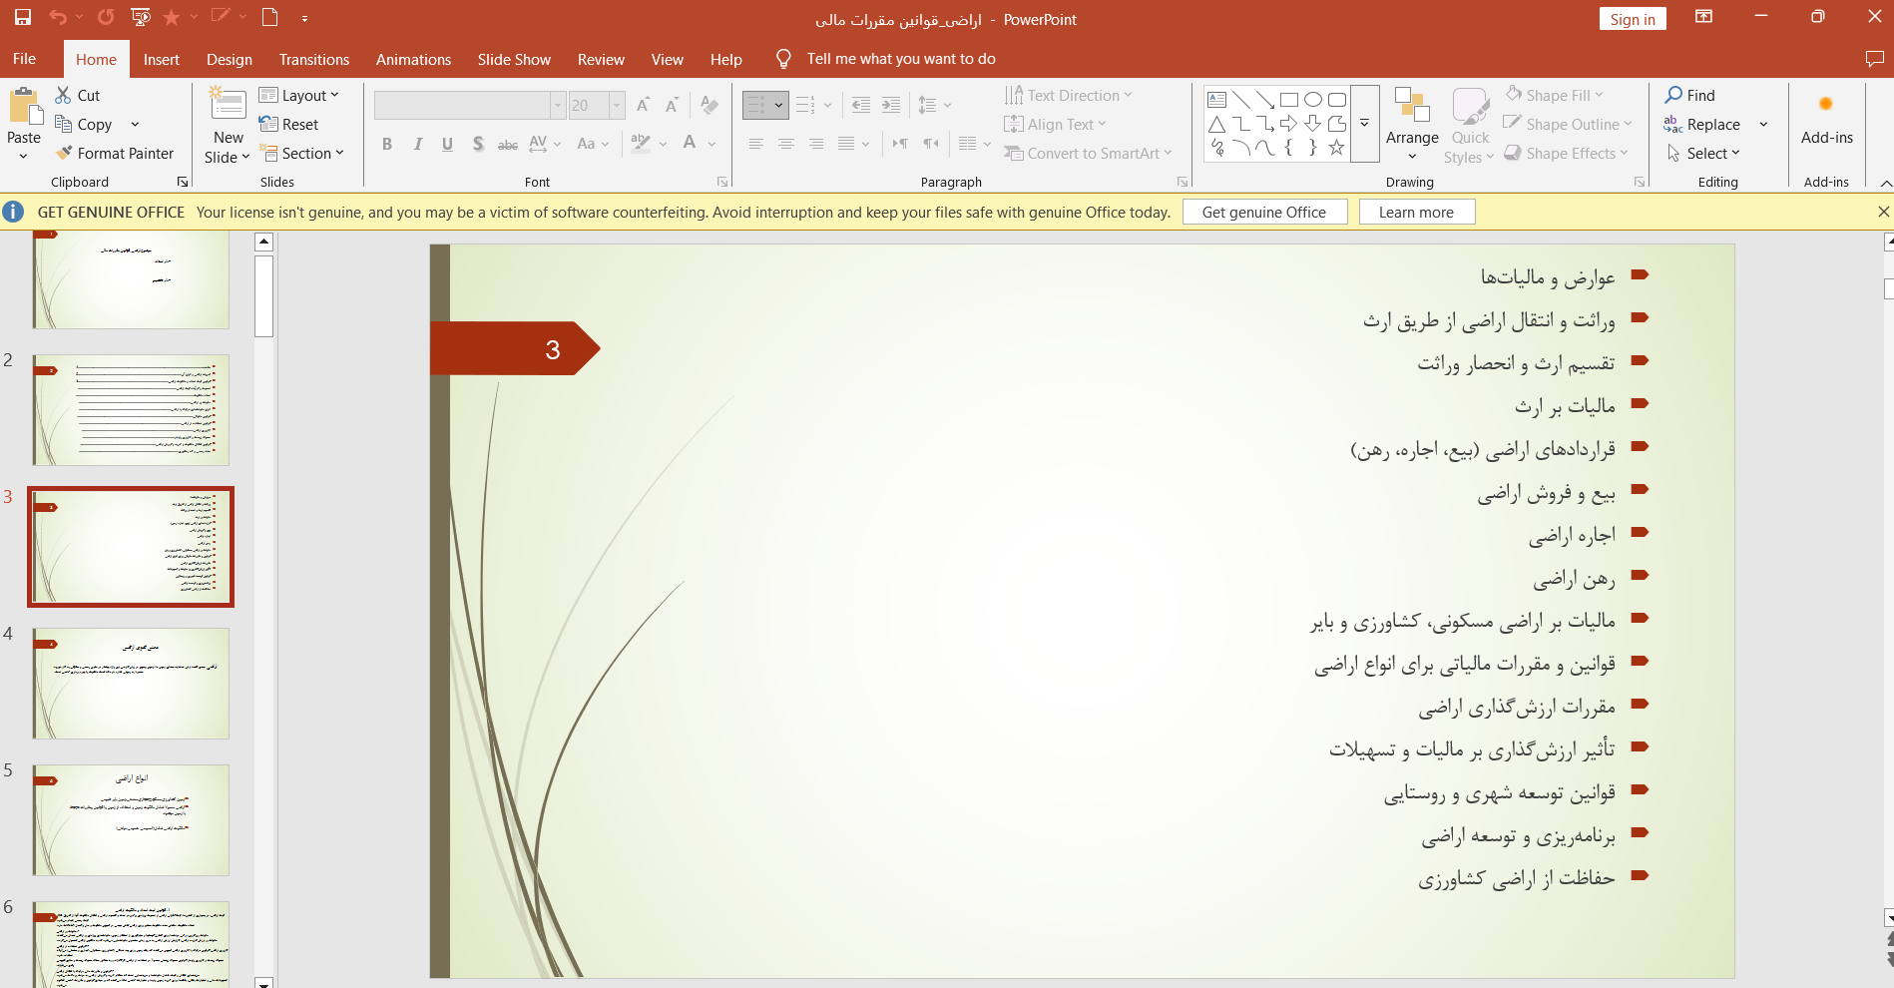Open the Add-ins icon
This screenshot has width=1894, height=988.
click(x=1826, y=105)
